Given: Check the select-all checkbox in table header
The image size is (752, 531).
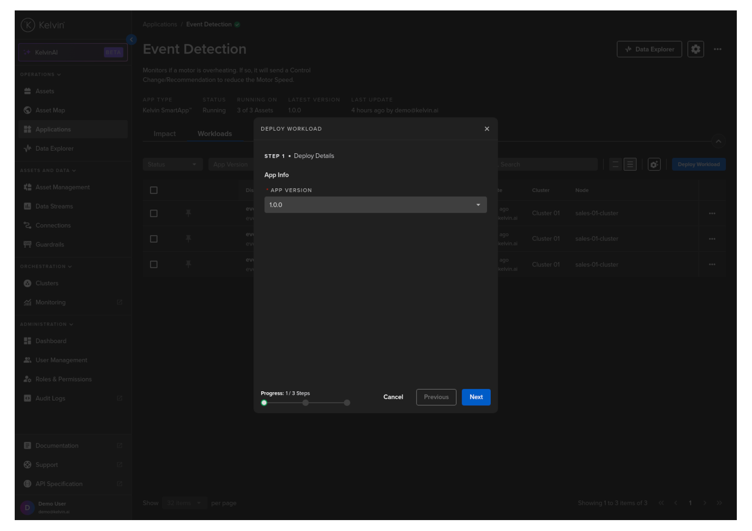Looking at the screenshot, I should pyautogui.click(x=154, y=191).
